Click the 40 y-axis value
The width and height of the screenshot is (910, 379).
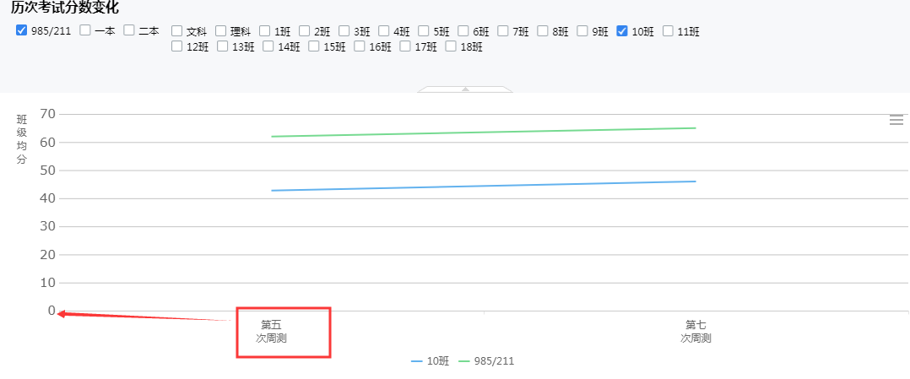pyautogui.click(x=47, y=198)
